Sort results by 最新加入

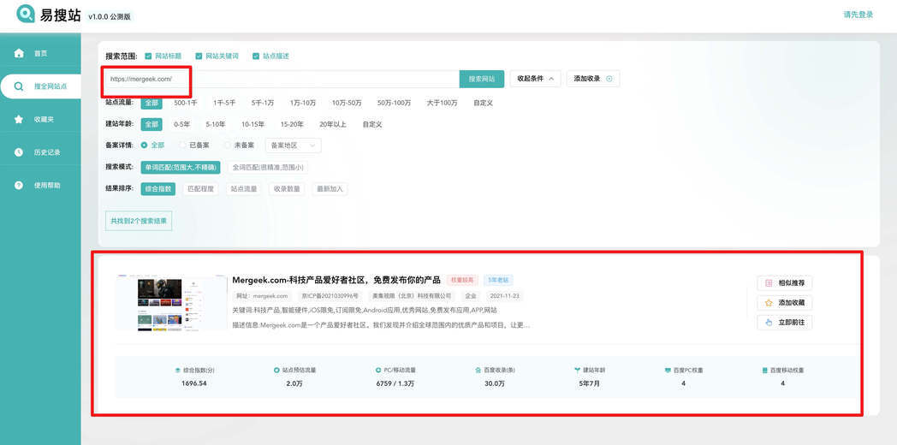(x=330, y=189)
